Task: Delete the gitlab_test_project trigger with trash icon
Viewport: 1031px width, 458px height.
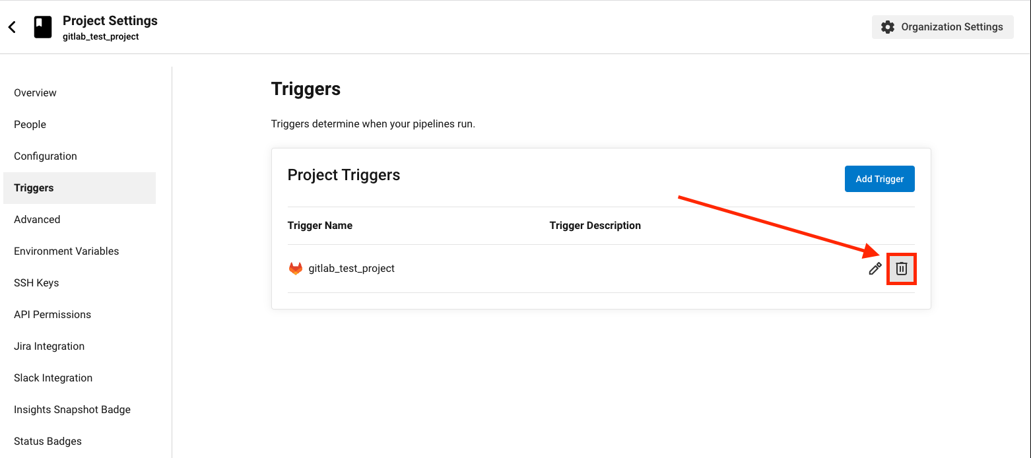Action: 902,269
